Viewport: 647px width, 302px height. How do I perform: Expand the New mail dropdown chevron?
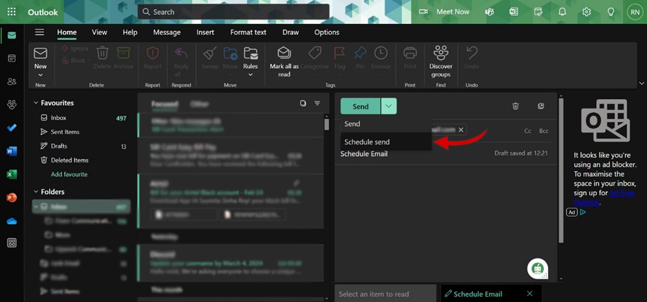pyautogui.click(x=41, y=75)
